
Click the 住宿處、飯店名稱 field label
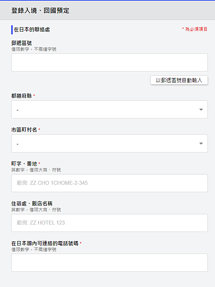click(32, 203)
